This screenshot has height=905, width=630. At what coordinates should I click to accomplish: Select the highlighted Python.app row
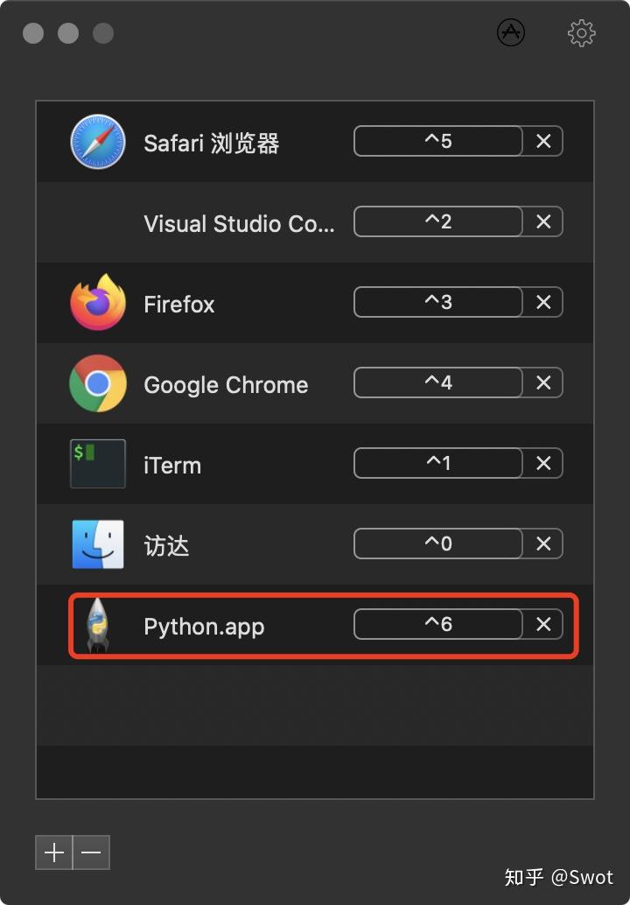tap(262, 624)
